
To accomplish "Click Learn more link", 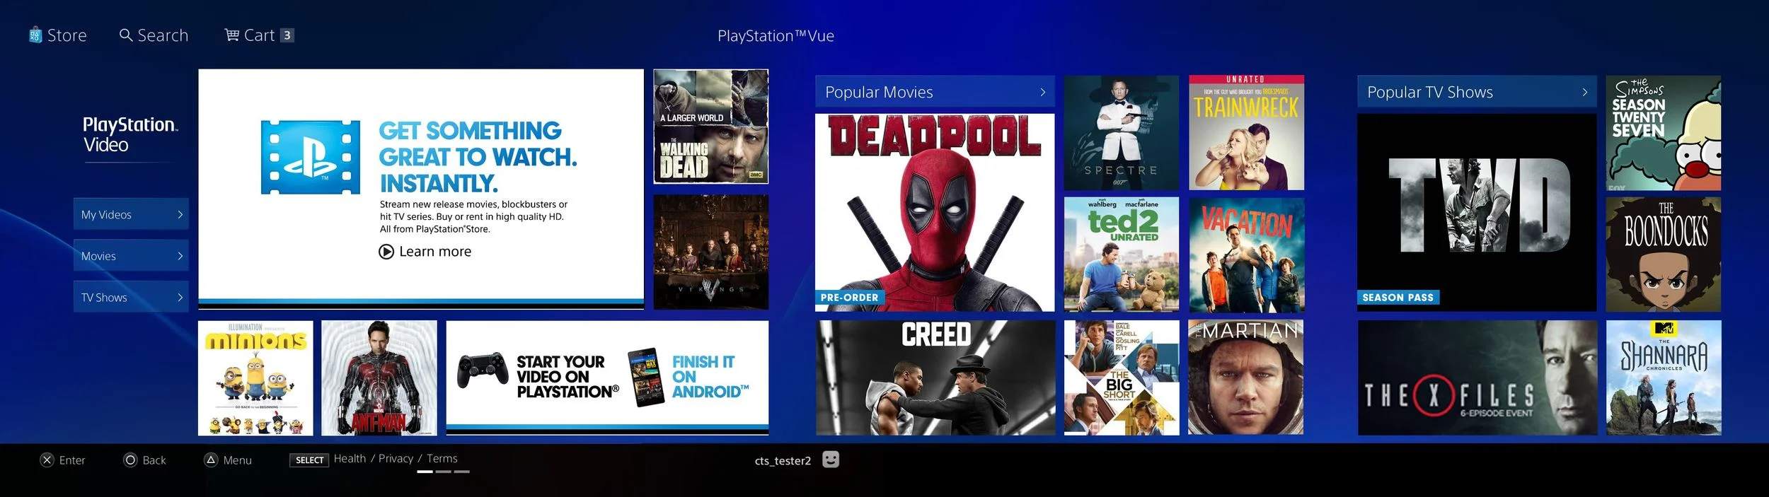I will (x=434, y=252).
